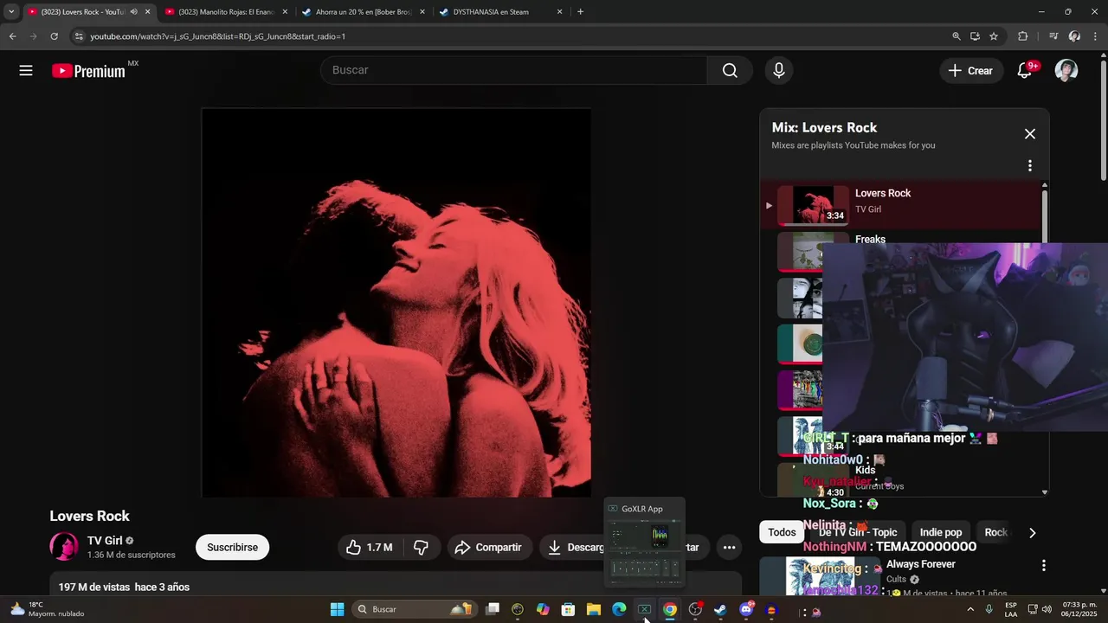Click the Chrome address bar URL
Image resolution: width=1108 pixels, height=623 pixels.
pyautogui.click(x=217, y=36)
